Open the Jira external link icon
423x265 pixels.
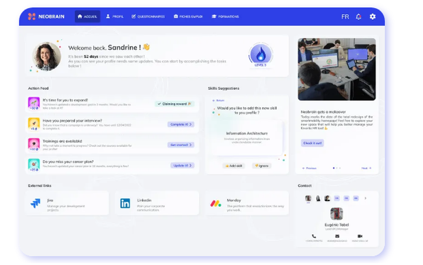36,203
